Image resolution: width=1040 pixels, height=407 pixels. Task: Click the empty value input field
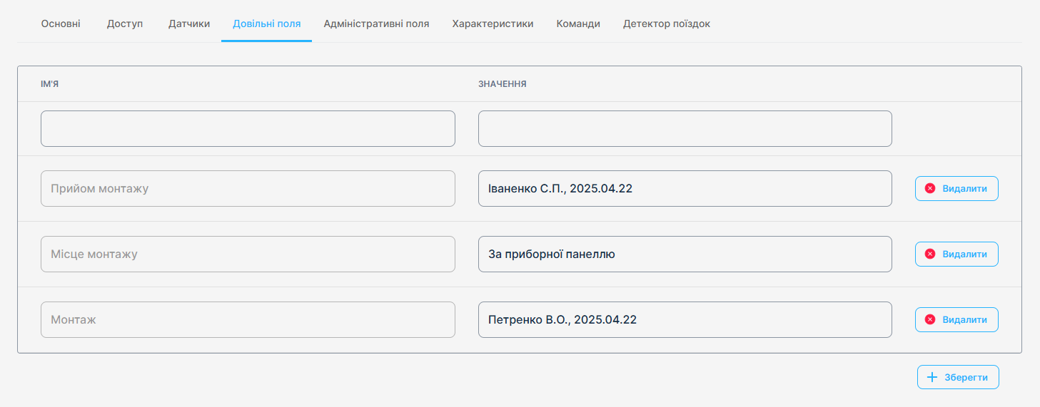[x=685, y=128]
